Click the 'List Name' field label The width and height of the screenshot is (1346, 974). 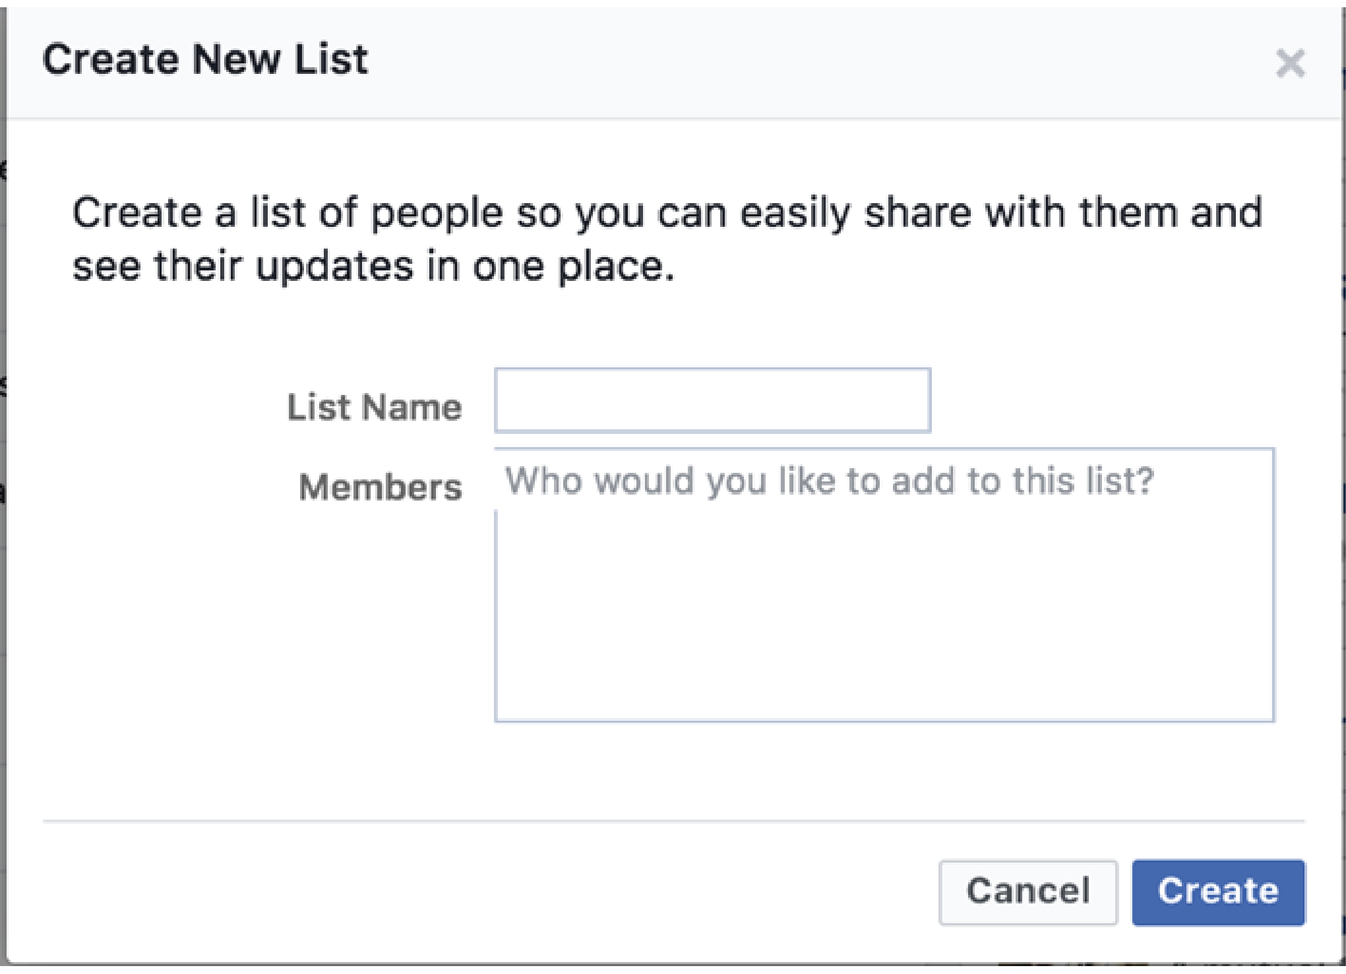tap(374, 407)
